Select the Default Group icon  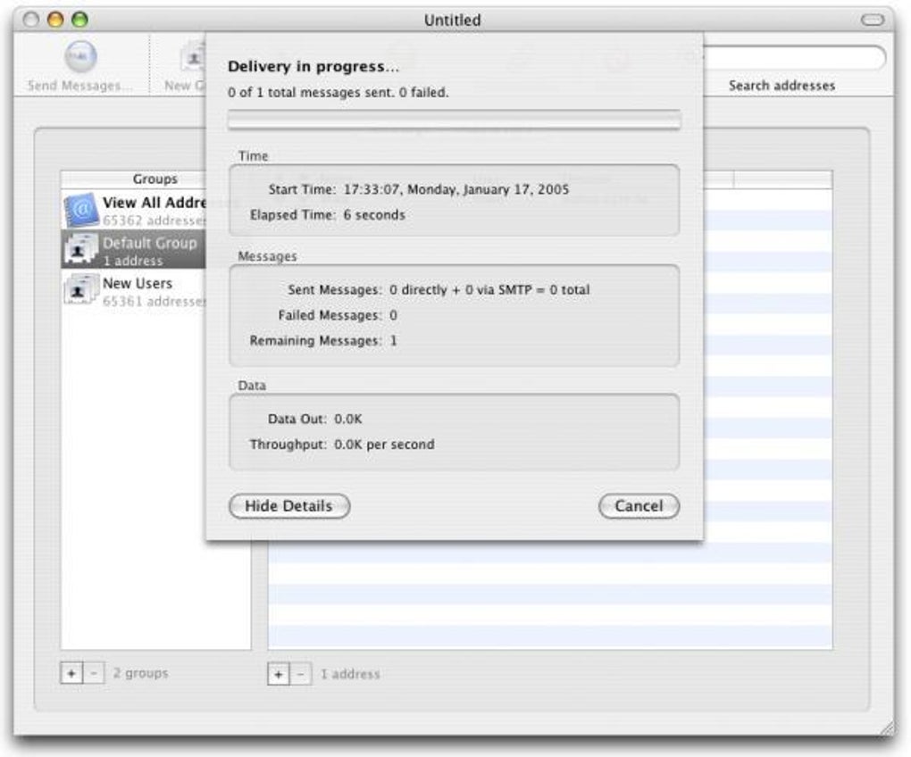click(80, 250)
